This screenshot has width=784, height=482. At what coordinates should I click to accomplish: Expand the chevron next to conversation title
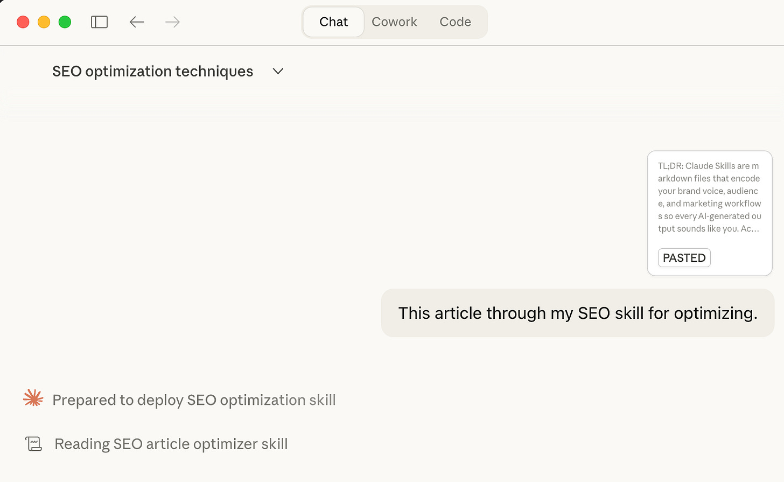(278, 72)
